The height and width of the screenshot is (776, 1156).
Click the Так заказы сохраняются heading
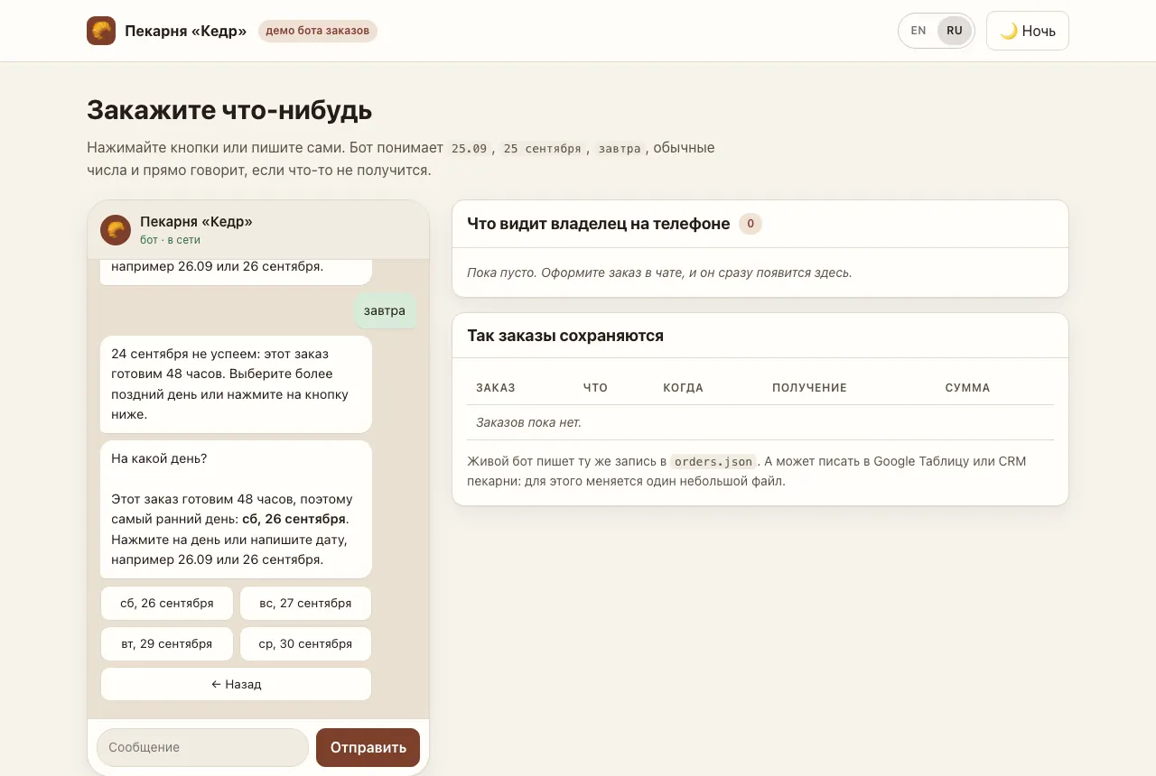click(565, 336)
